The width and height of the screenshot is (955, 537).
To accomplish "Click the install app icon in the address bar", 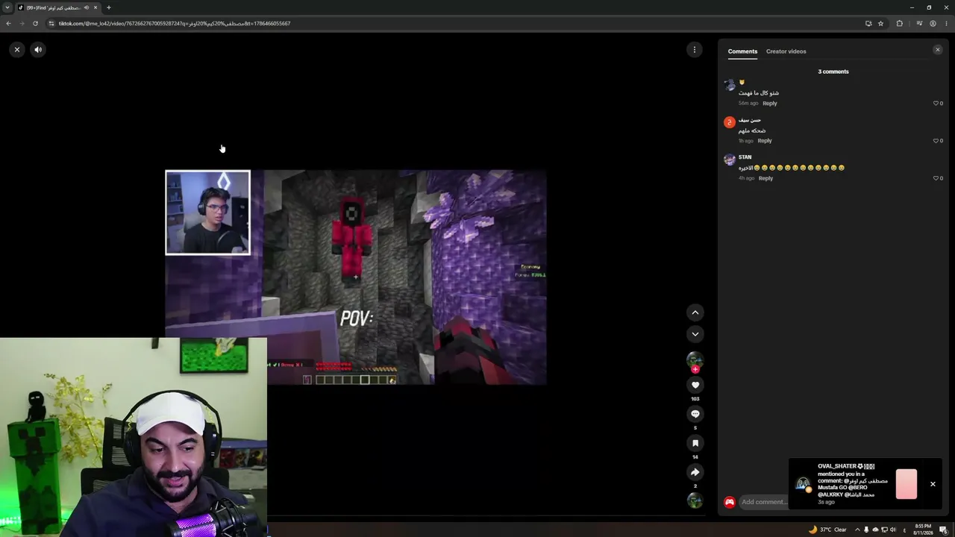I will (x=868, y=23).
